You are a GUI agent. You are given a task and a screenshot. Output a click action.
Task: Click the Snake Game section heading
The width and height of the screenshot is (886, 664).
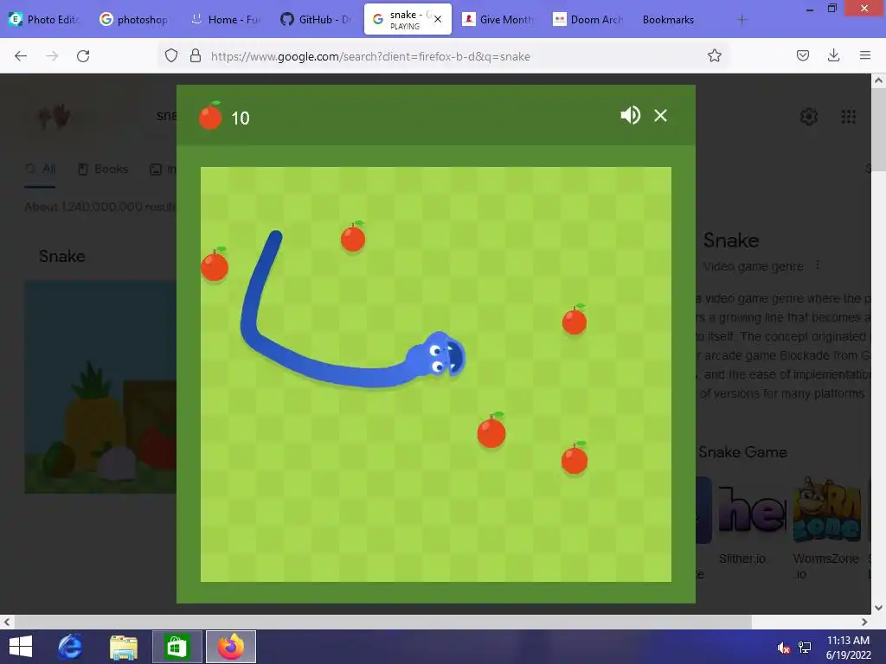(742, 452)
